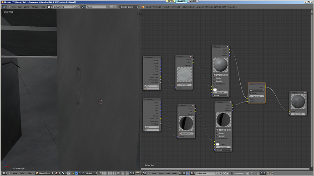
Task: Toggle Diffuse checkbox on the upper Material node
Action: coord(214,78)
